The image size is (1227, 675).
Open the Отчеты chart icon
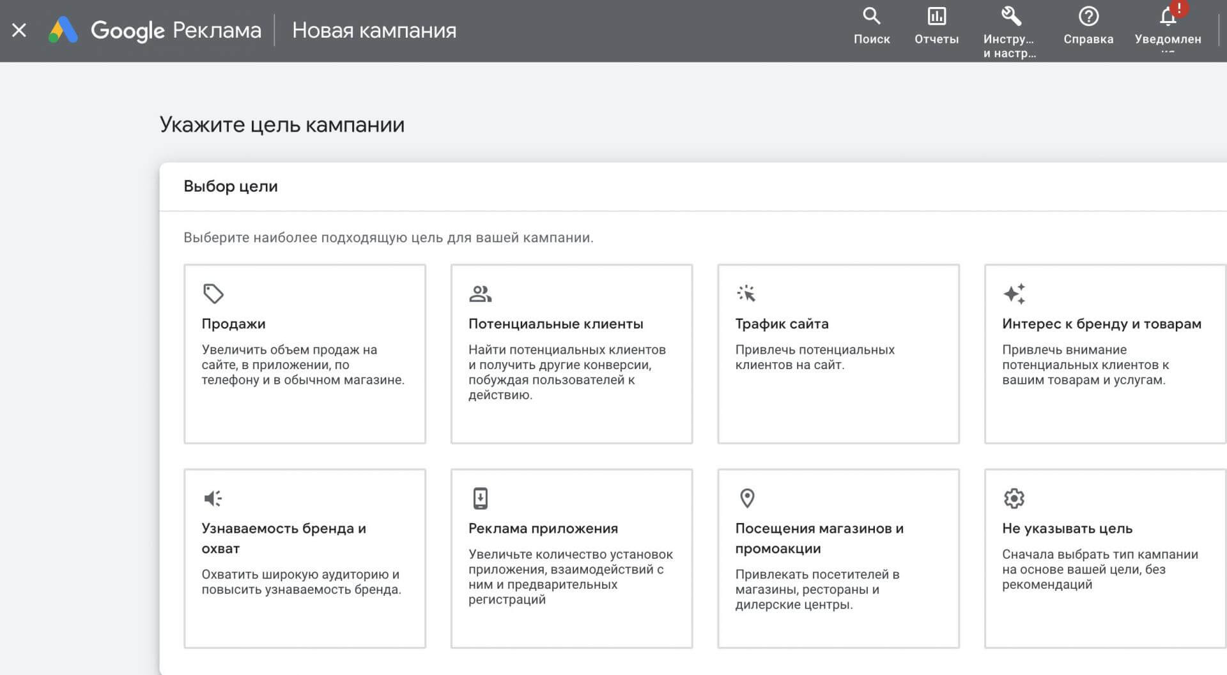pyautogui.click(x=936, y=16)
